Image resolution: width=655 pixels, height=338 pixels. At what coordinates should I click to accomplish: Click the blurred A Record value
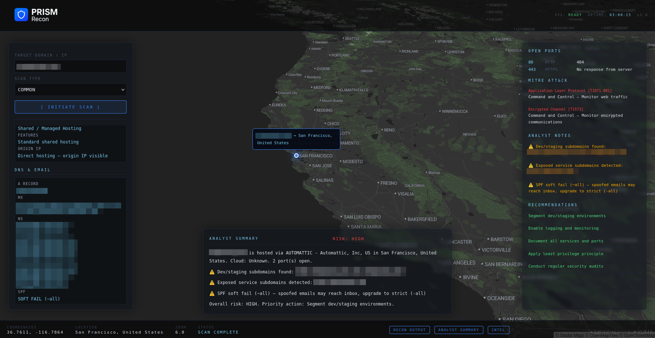point(32,191)
